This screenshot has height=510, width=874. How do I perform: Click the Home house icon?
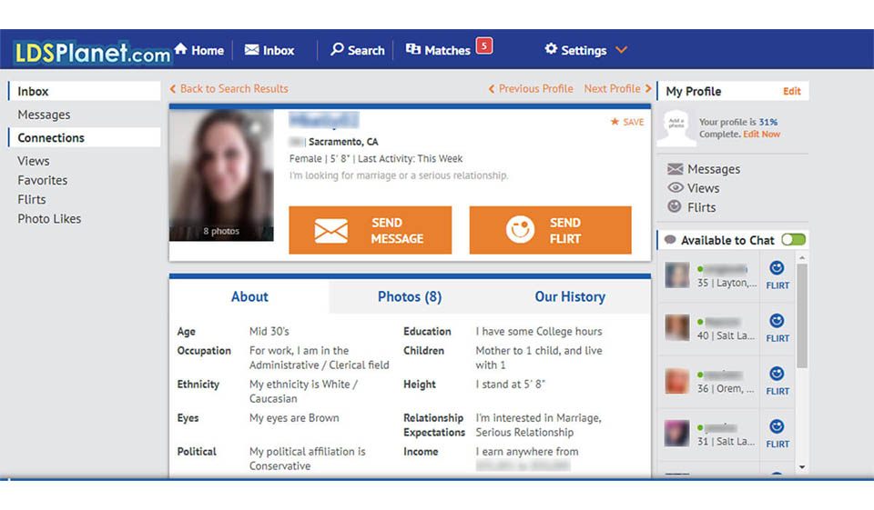pos(180,49)
